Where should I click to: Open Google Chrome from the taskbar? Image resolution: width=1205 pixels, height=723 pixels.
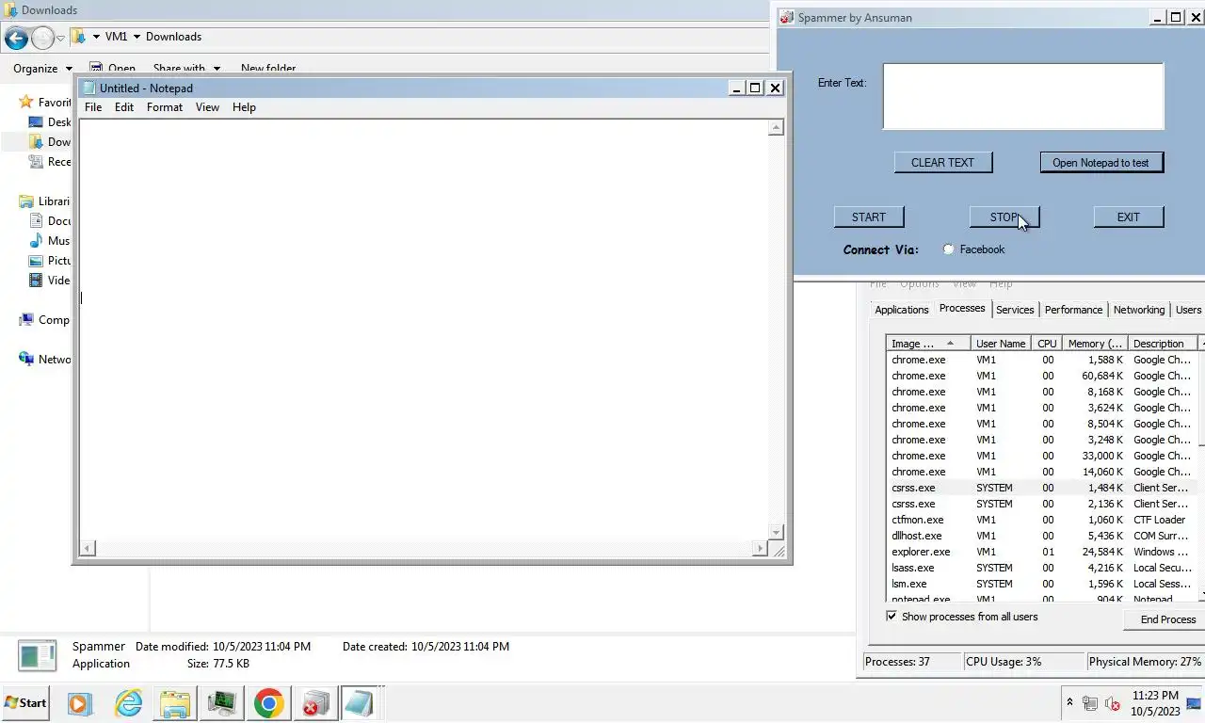[x=268, y=703]
